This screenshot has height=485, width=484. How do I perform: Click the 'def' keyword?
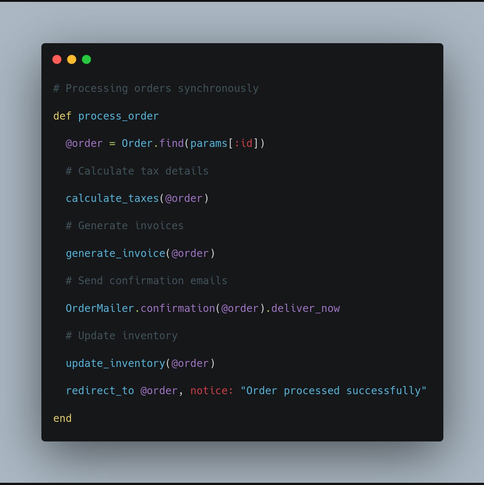[x=62, y=116]
